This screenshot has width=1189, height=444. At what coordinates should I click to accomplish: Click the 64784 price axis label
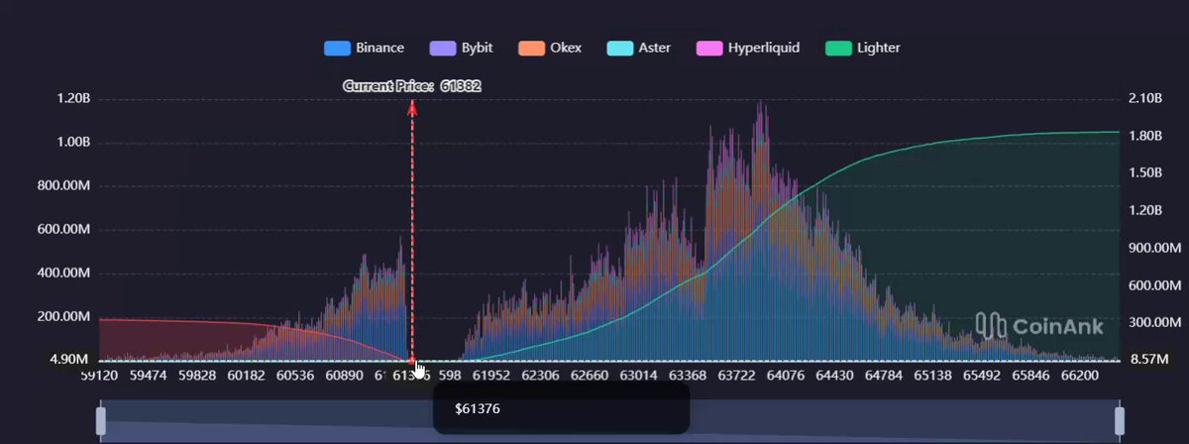click(x=883, y=377)
